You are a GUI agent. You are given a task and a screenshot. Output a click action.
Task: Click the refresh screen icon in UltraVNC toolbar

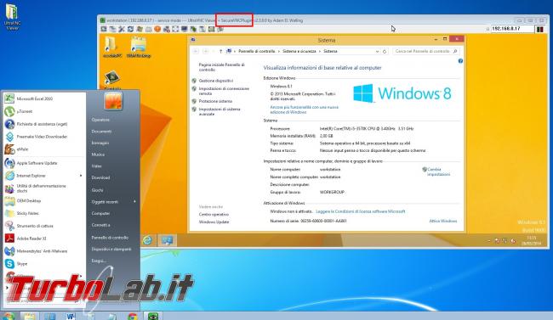[x=130, y=29]
